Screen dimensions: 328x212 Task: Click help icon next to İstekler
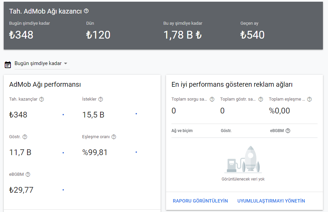tap(100, 99)
